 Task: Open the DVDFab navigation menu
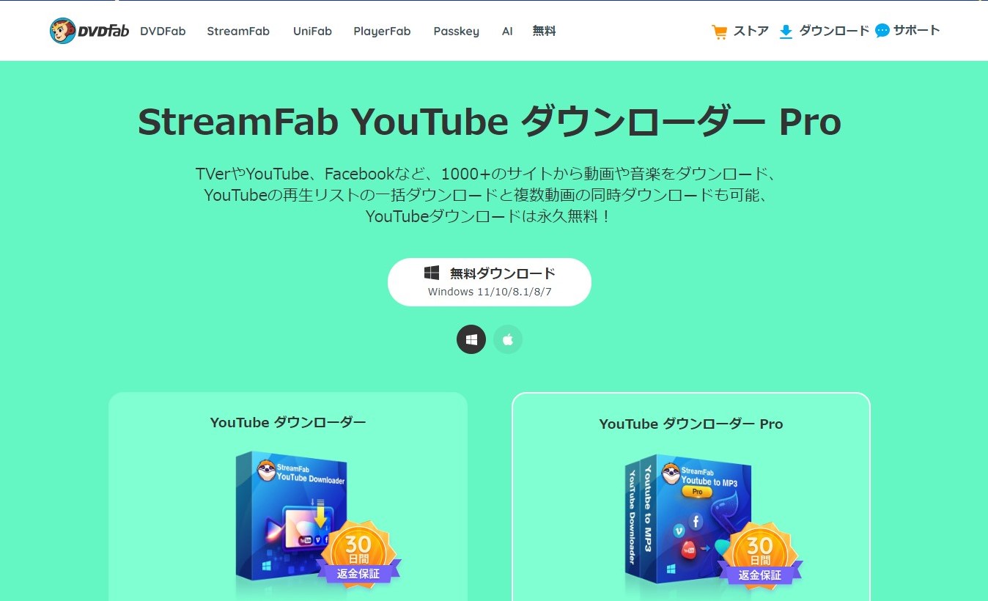coord(163,31)
